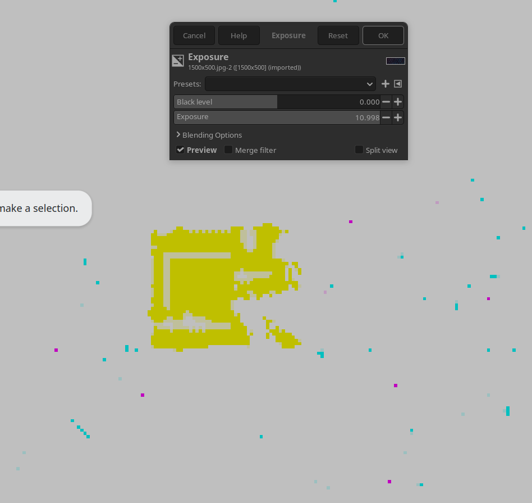
Task: Click the Exposure title label in header bar
Action: pyautogui.click(x=288, y=35)
